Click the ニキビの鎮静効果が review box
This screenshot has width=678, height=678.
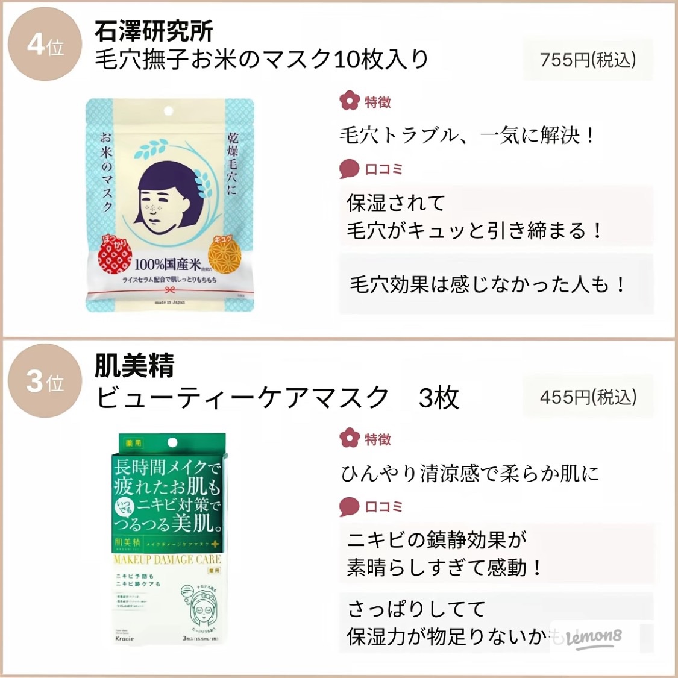[497, 553]
